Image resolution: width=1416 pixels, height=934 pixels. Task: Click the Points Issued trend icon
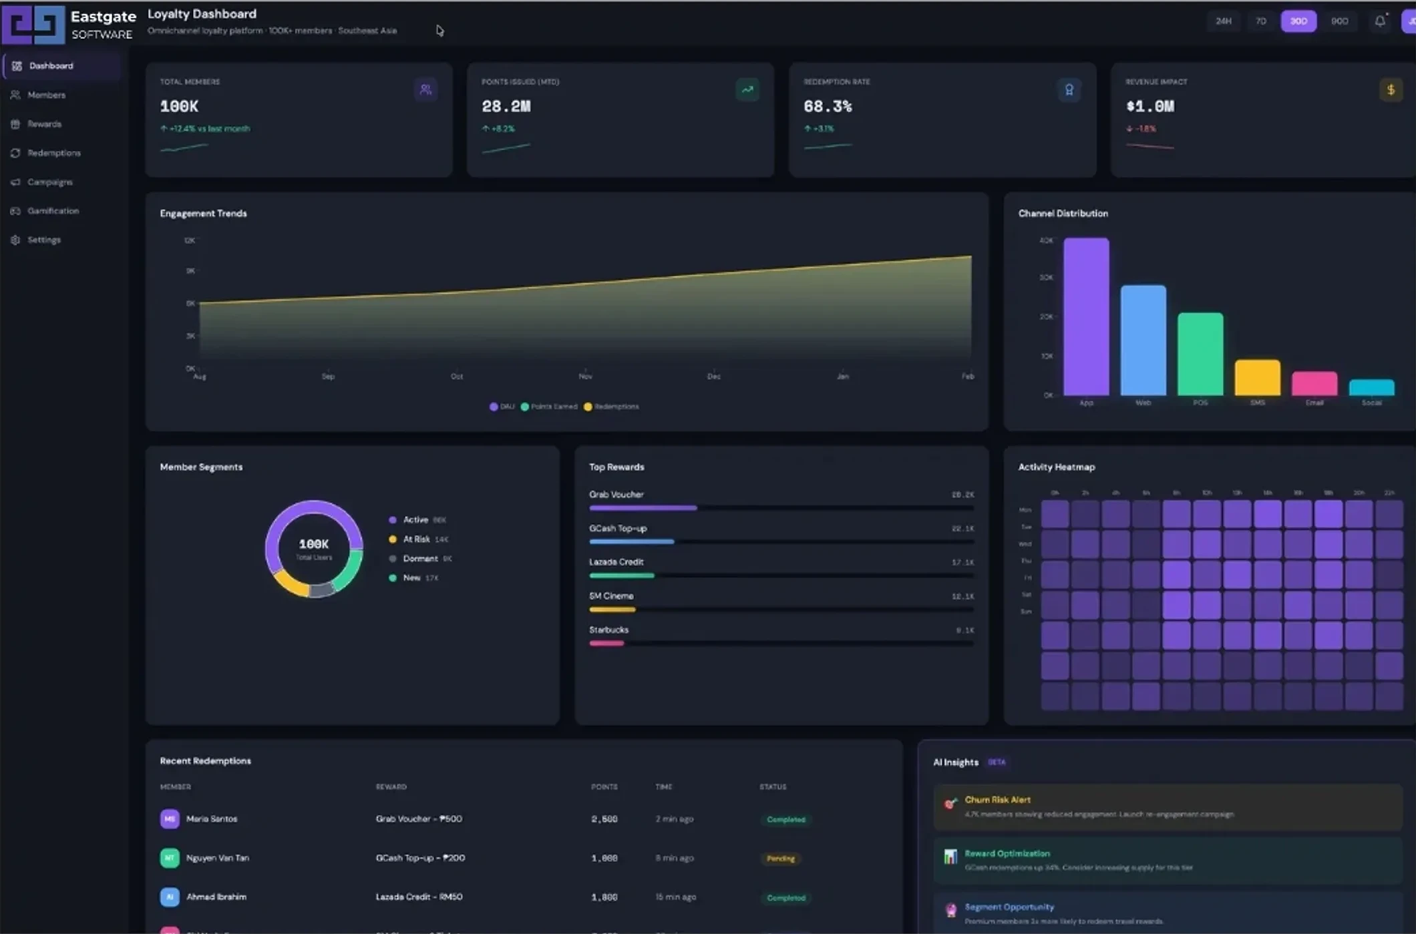click(747, 89)
